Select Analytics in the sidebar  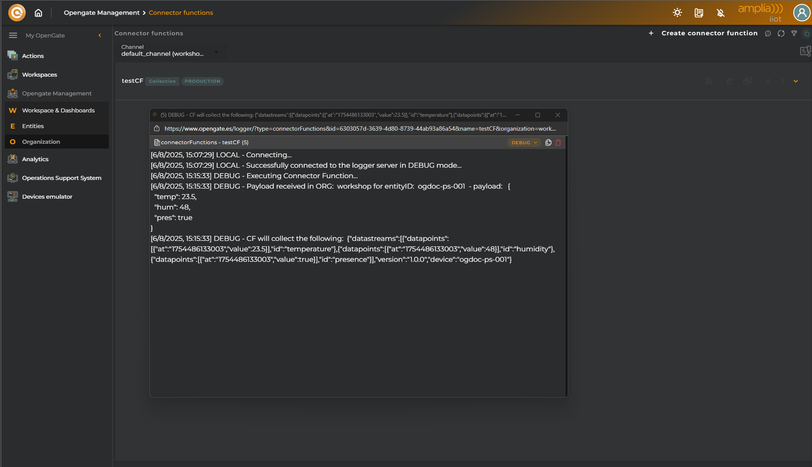[x=35, y=159]
